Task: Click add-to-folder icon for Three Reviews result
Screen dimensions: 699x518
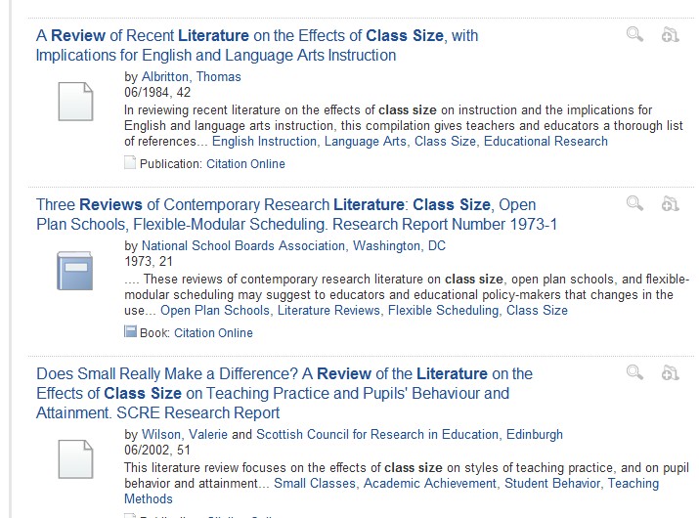Action: [x=670, y=204]
